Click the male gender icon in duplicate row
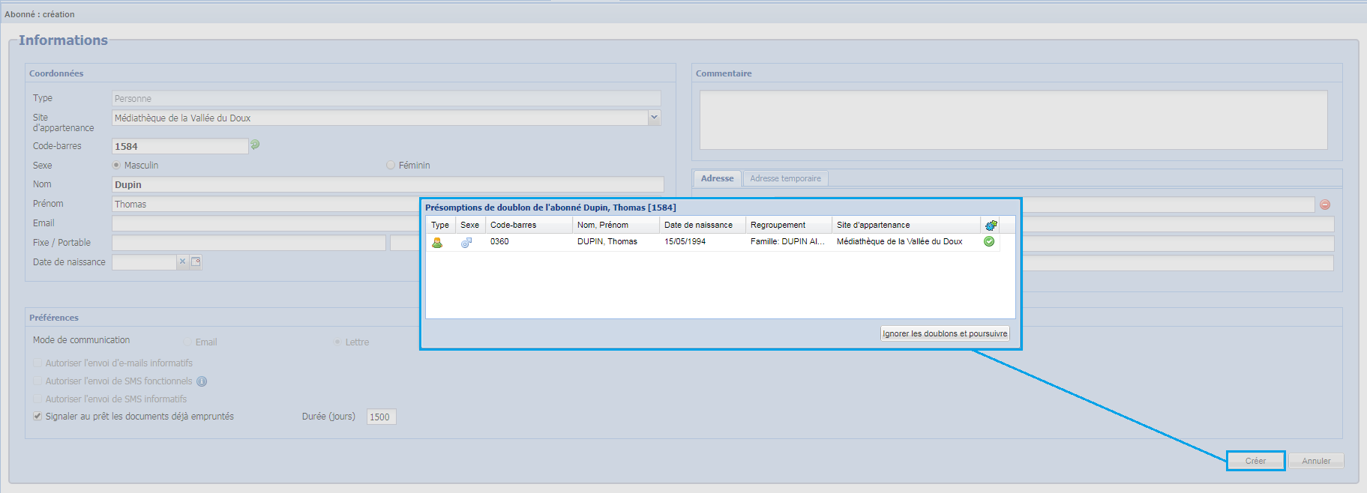This screenshot has height=493, width=1367. coord(466,242)
